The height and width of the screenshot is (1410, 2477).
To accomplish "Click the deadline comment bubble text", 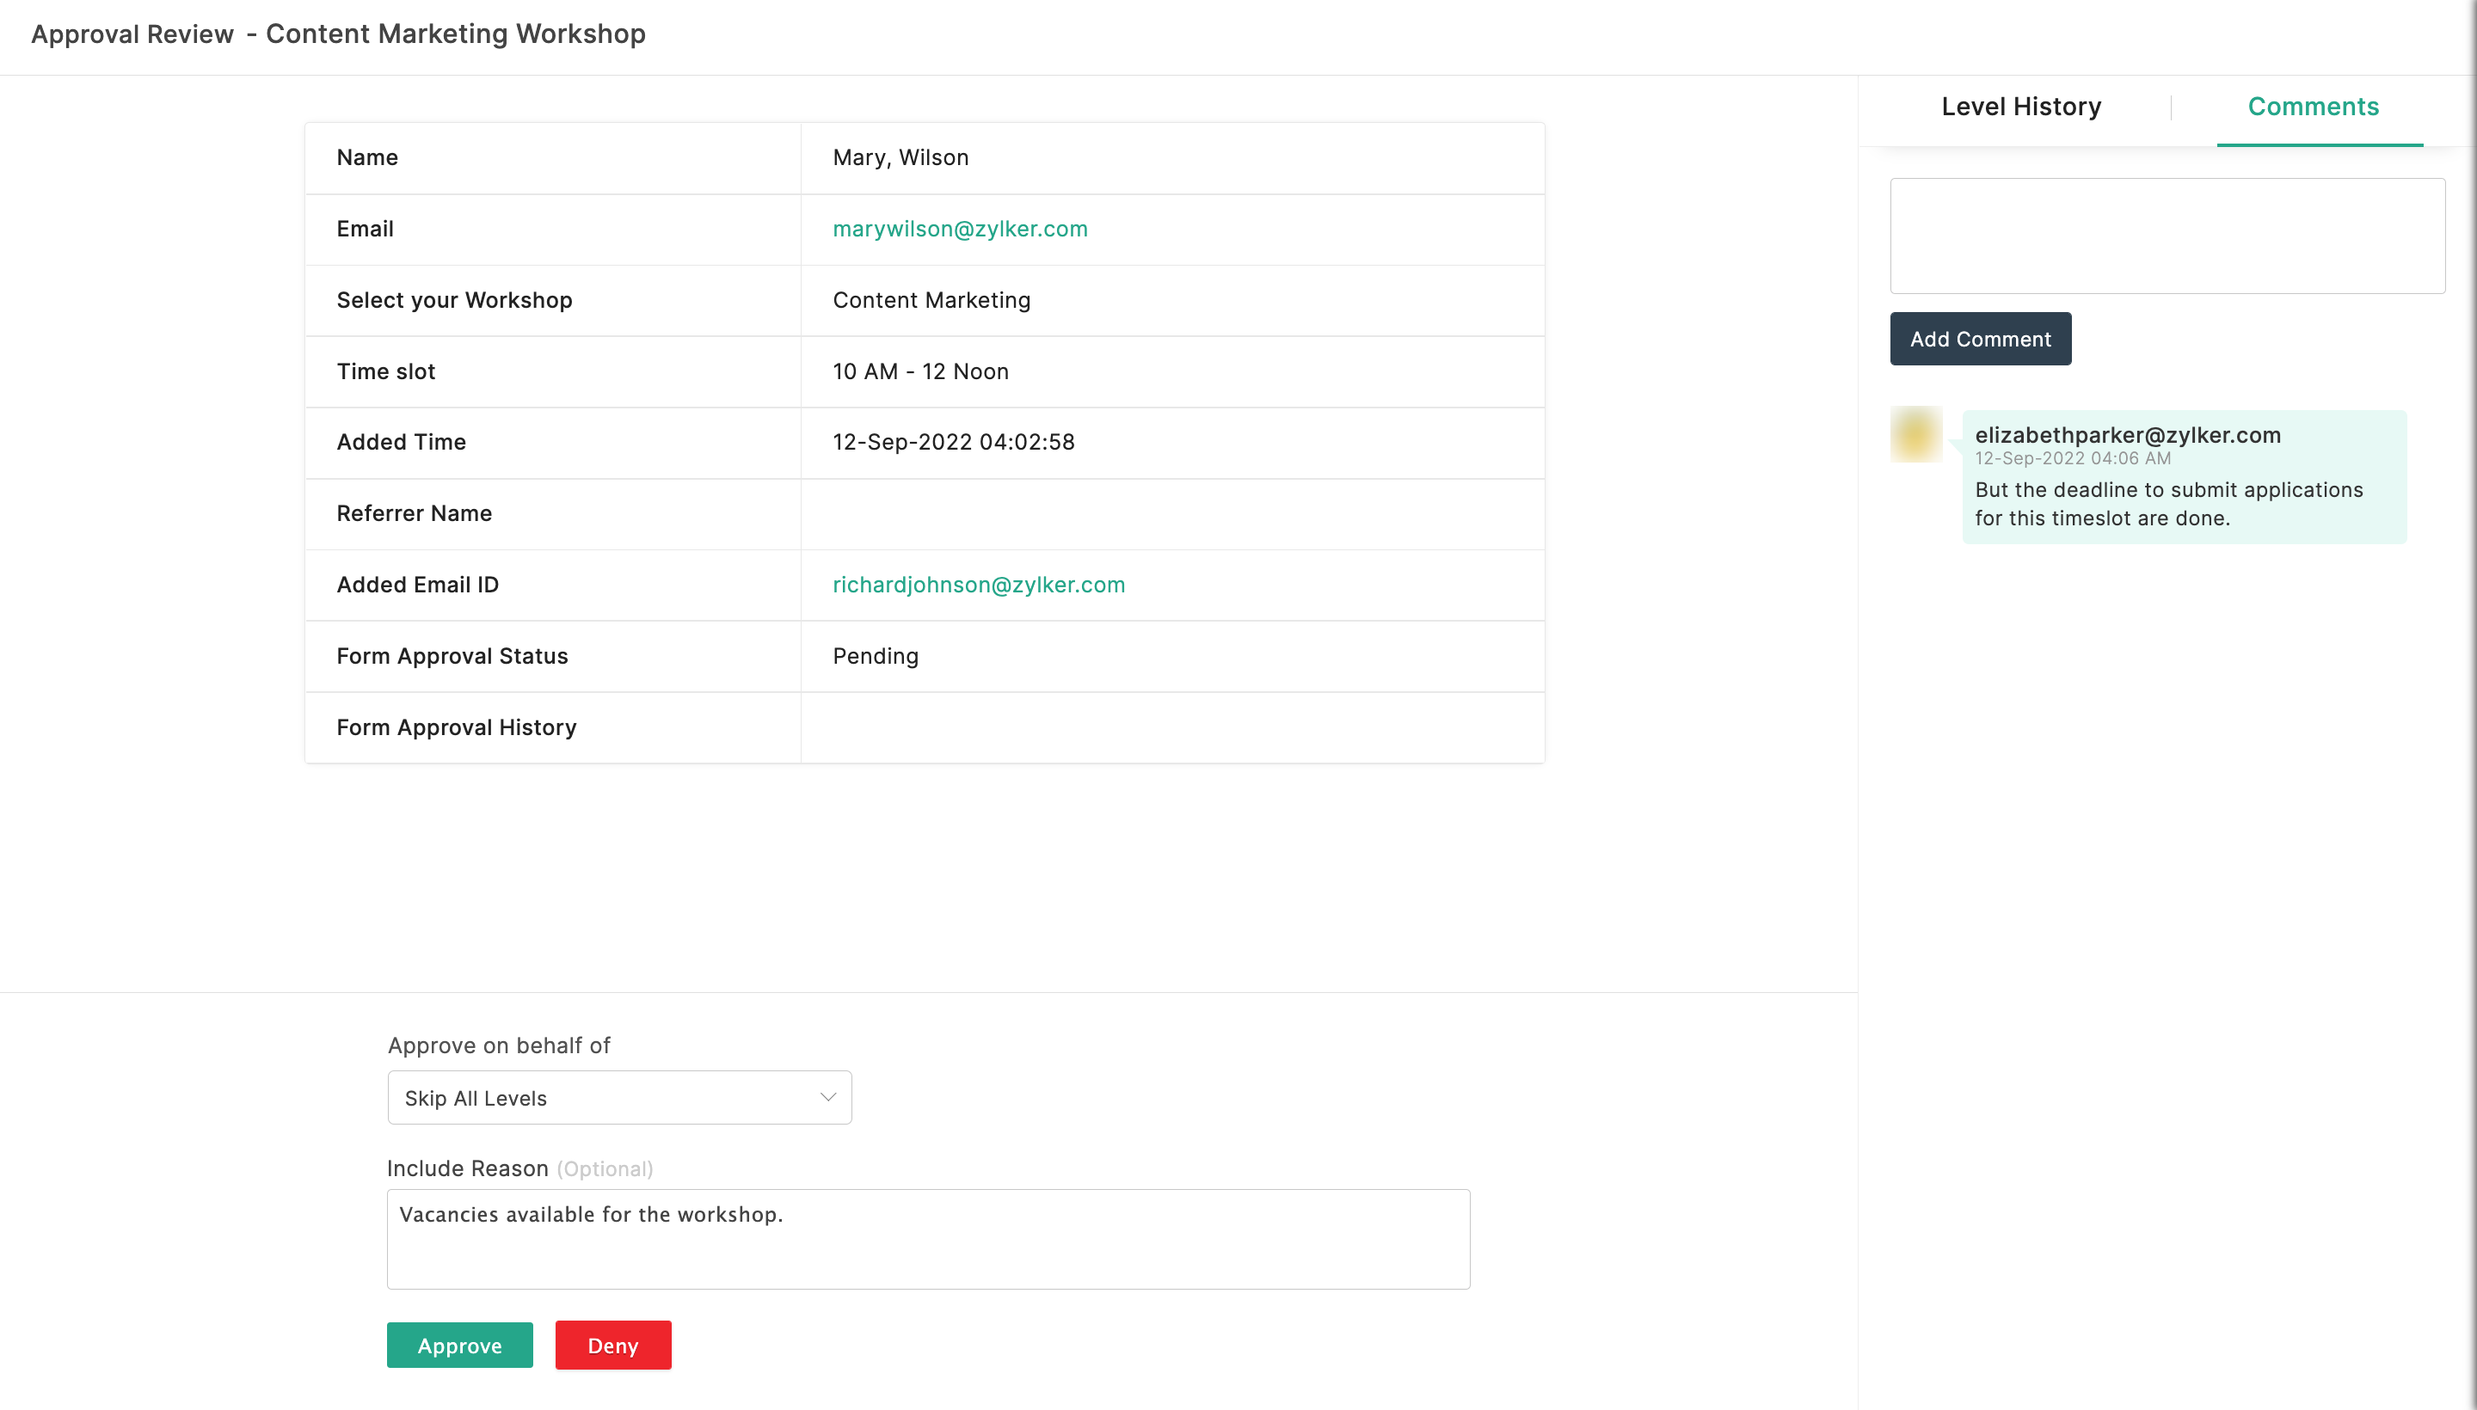I will click(2168, 504).
